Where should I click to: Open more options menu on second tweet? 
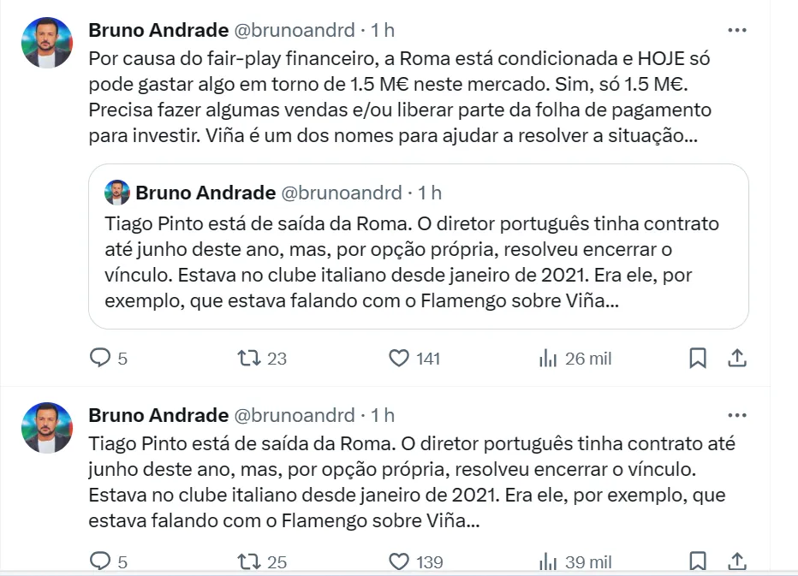point(736,415)
